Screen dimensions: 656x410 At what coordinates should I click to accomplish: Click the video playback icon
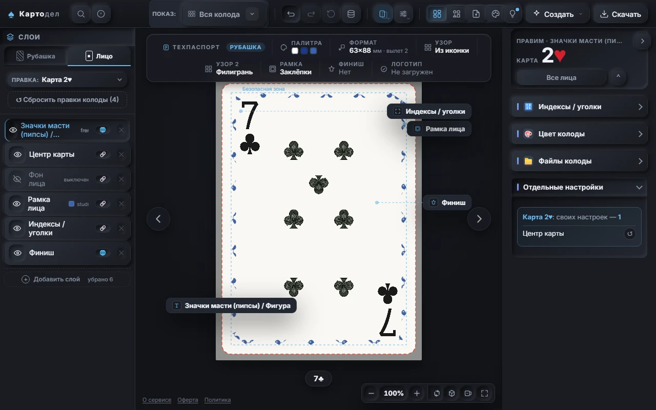tap(468, 393)
